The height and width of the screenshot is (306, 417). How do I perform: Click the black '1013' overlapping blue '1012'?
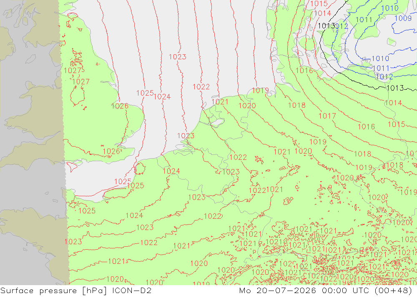pos(327,26)
